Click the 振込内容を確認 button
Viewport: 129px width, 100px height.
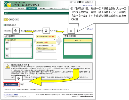pos(11,85)
